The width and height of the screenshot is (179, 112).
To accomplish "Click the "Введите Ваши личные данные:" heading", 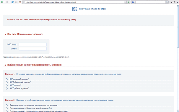I will pos(25,34).
